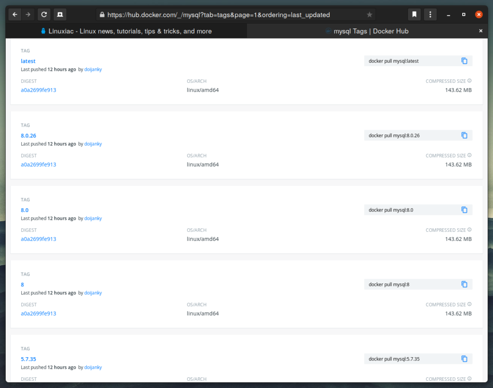Copy the docker pull mysql:8.0 command
The height and width of the screenshot is (388, 493).
pyautogui.click(x=464, y=210)
